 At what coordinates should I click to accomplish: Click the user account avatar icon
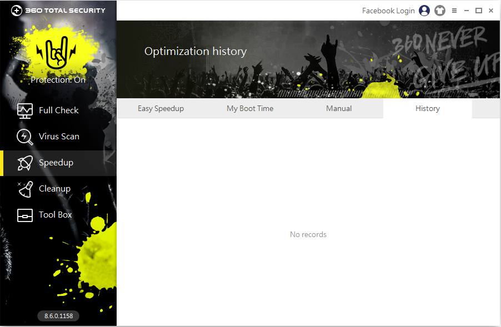point(424,11)
